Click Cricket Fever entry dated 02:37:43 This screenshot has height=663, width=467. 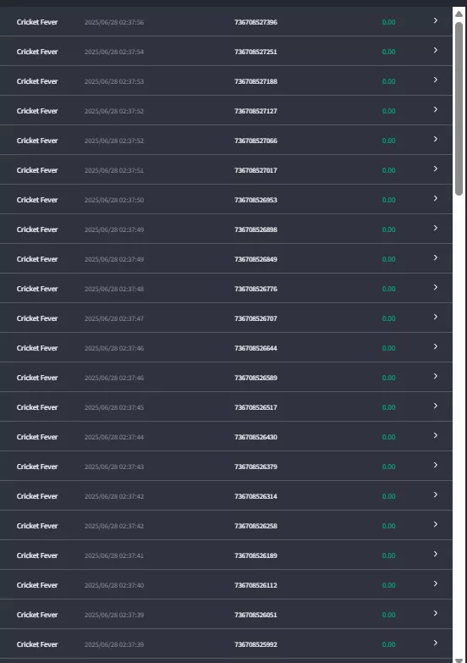pyautogui.click(x=37, y=467)
